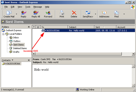Click the Reply All toolbar icon
Screen dimensions: 136x92
pyautogui.click(x=36, y=13)
